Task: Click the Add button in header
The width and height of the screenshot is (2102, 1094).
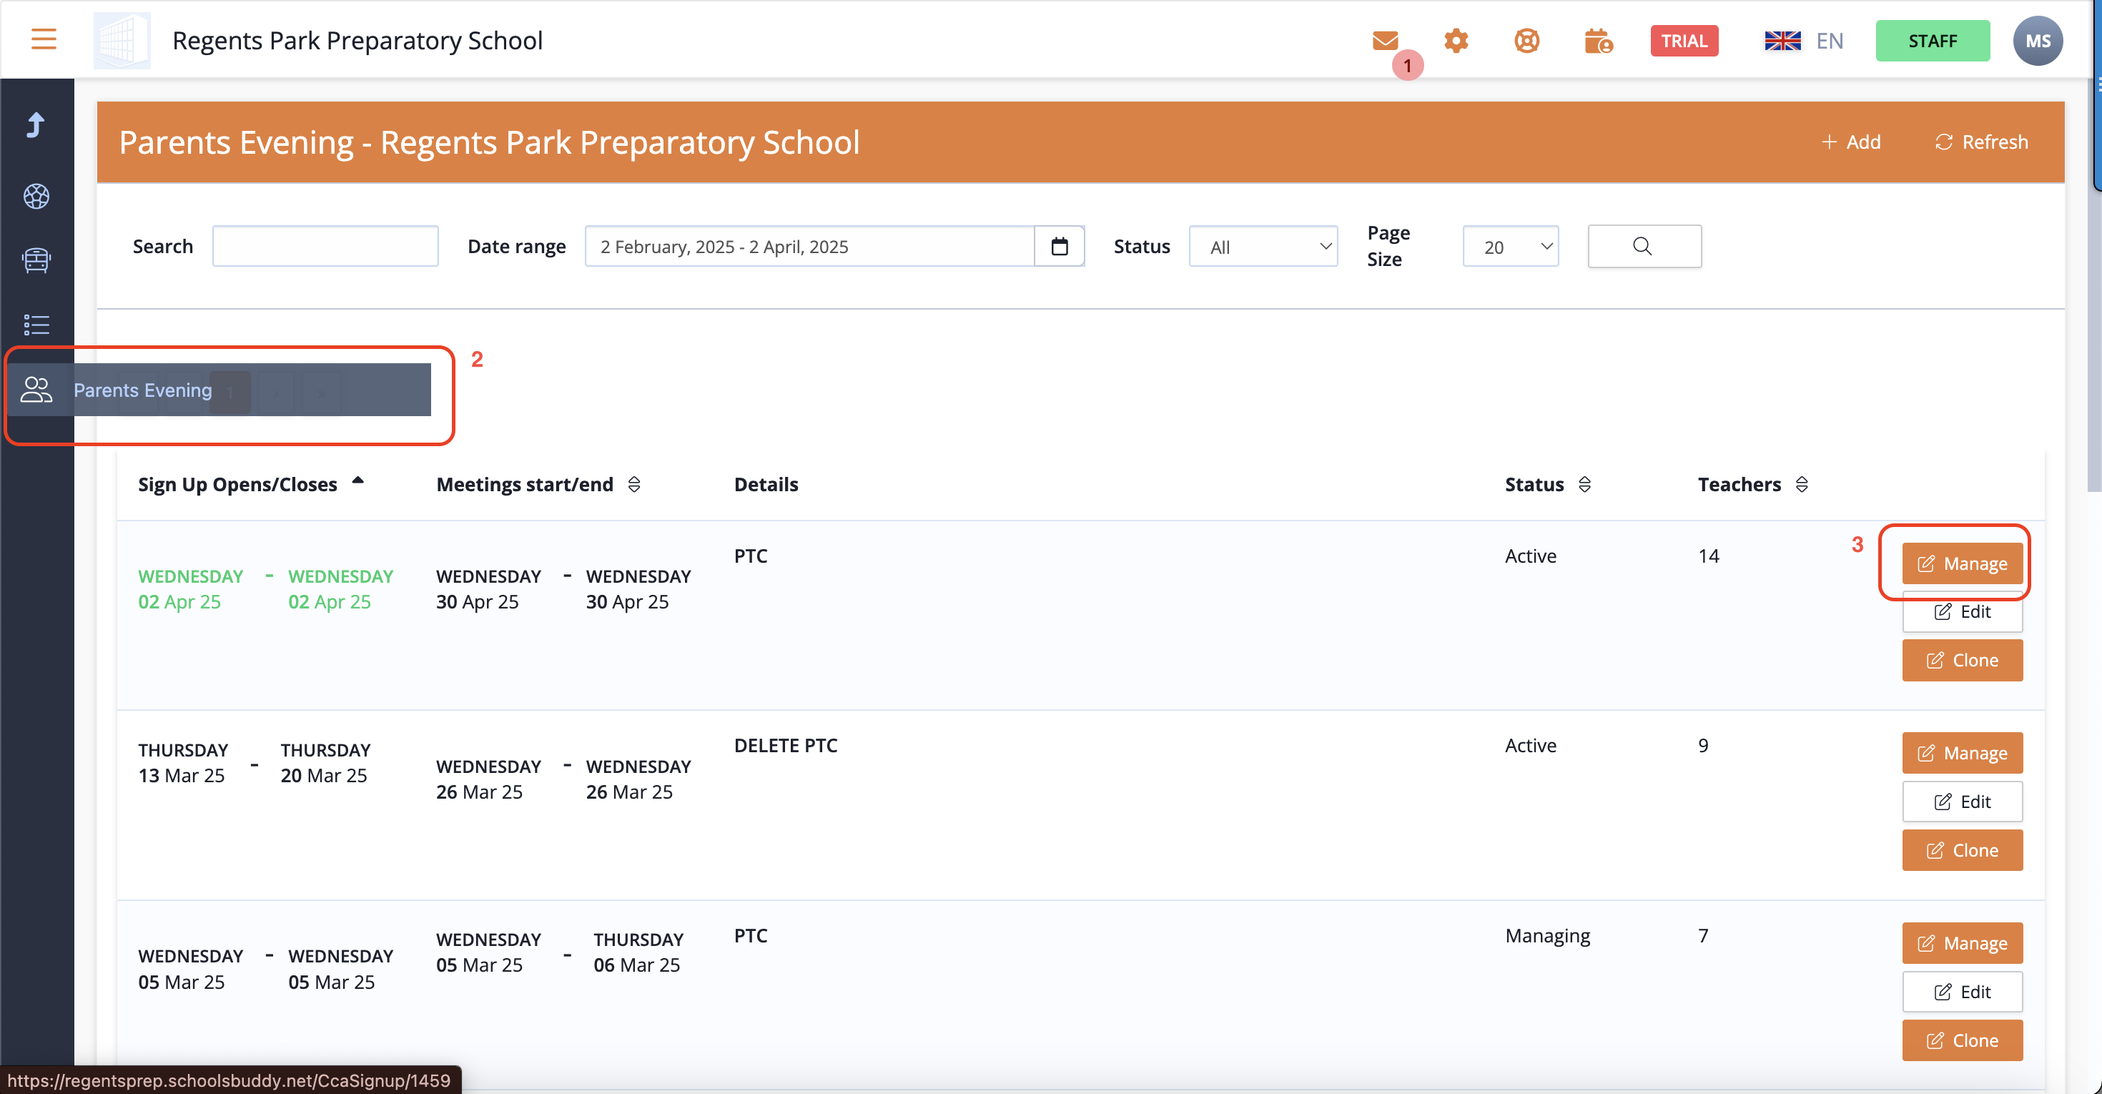Action: point(1850,142)
